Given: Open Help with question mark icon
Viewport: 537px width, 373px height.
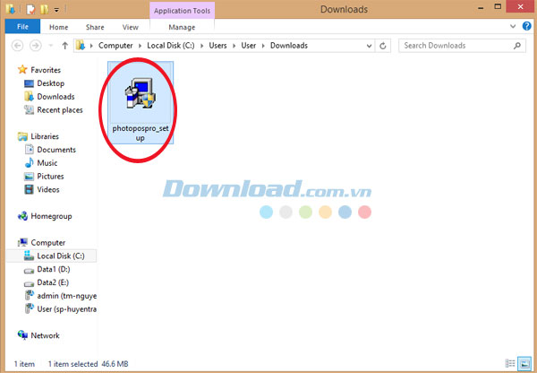Looking at the screenshot, I should pyautogui.click(x=527, y=26).
